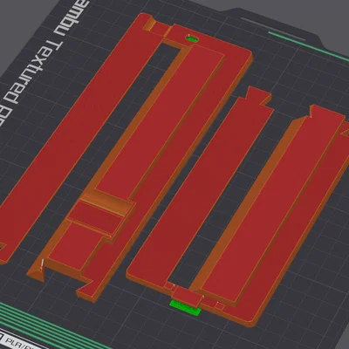Screen dimensions: 349x349
Task: Click the green support inside the oval slot
Action: point(192,38)
